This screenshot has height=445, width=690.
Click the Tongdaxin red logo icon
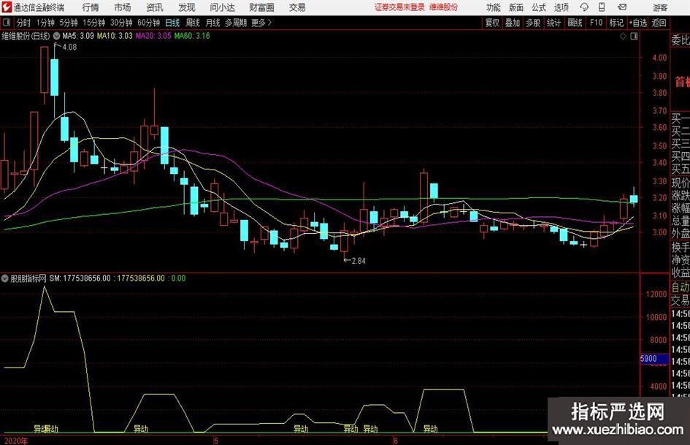point(7,7)
